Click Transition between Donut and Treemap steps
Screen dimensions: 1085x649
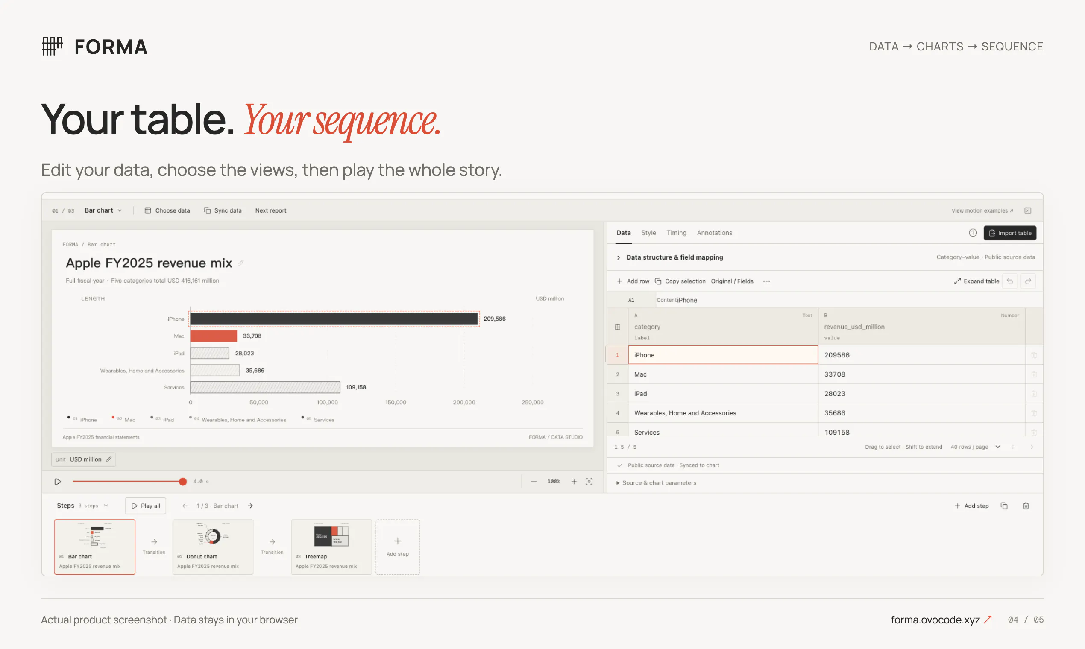(272, 546)
